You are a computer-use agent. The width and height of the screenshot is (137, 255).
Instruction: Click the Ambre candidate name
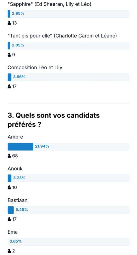coord(15,137)
